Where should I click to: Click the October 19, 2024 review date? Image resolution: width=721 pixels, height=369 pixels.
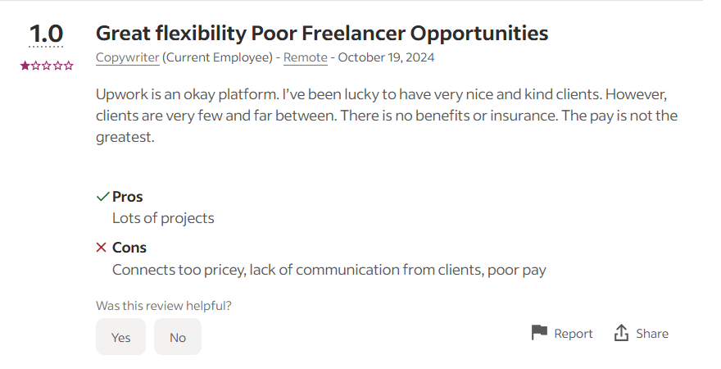386,57
